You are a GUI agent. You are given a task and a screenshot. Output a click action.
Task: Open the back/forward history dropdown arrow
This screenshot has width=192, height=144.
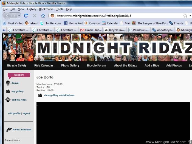pos(19,16)
